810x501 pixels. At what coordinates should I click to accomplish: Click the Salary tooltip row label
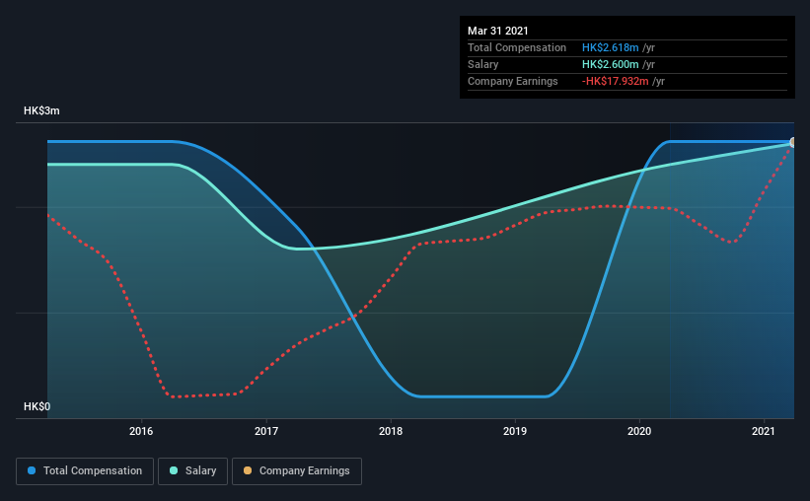tap(483, 64)
